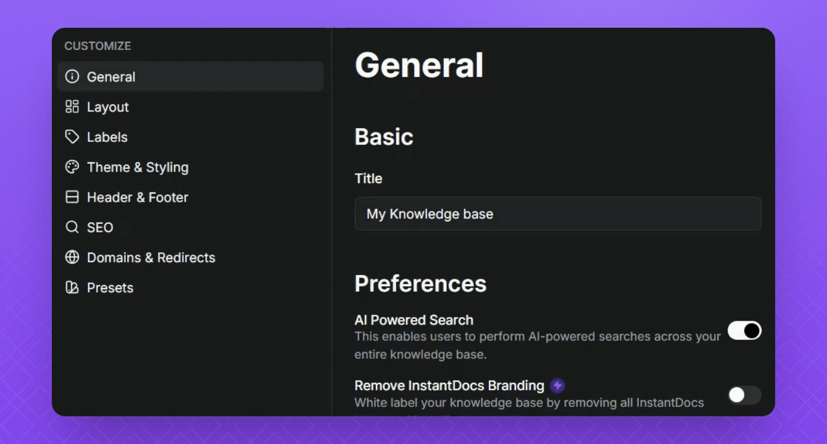Click the swatch icon beside Presets
The width and height of the screenshot is (827, 444).
72,288
